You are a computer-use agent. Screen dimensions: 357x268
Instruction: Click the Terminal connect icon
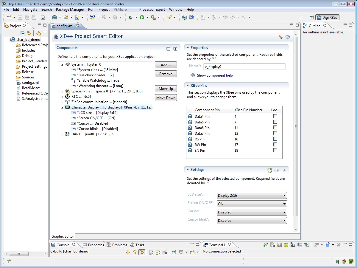click(266, 245)
